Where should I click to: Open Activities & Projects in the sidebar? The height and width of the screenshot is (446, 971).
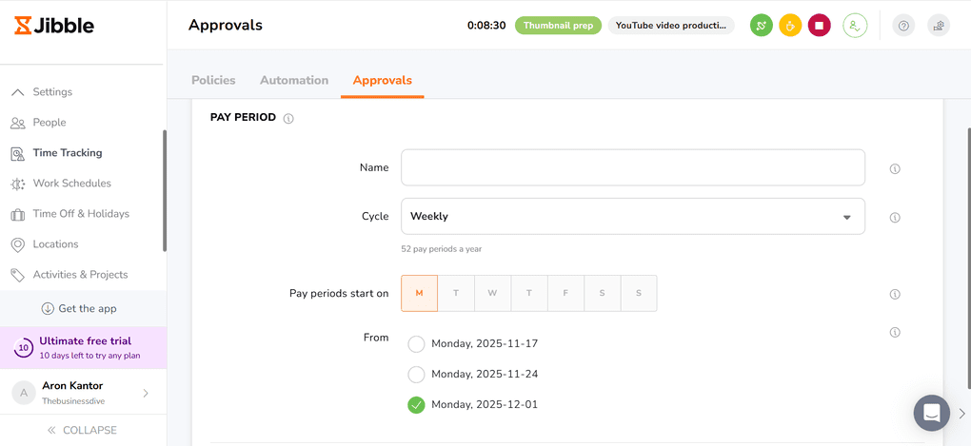coord(82,275)
